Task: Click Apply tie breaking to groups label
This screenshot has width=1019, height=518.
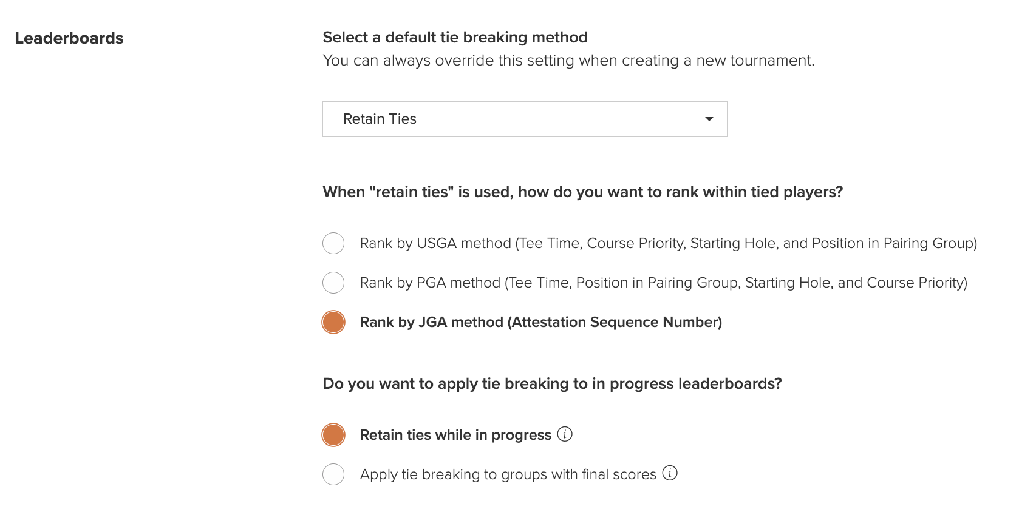Action: click(508, 474)
